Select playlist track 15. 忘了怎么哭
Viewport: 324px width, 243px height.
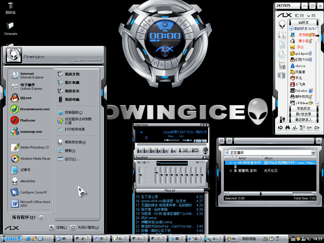(169, 197)
